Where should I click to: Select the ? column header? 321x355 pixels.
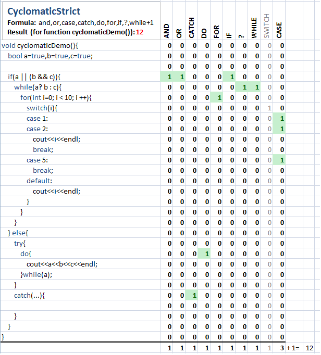coord(241,36)
